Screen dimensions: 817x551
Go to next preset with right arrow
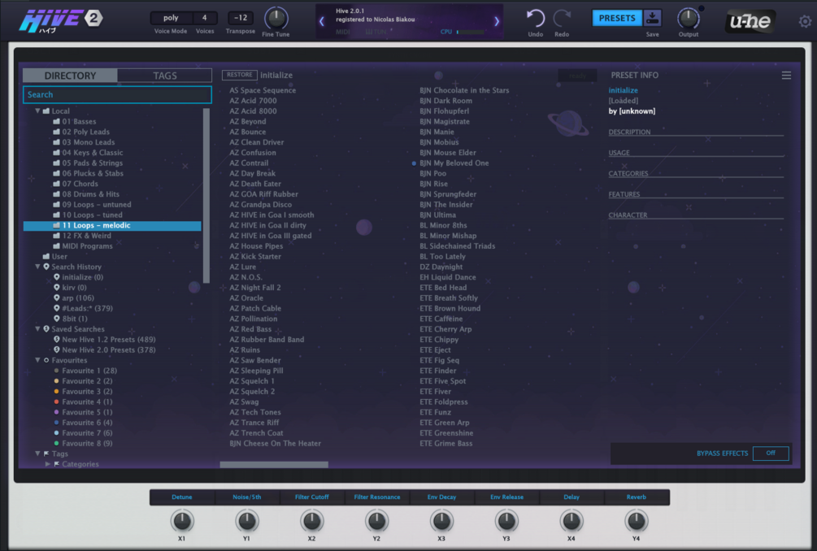pos(497,21)
